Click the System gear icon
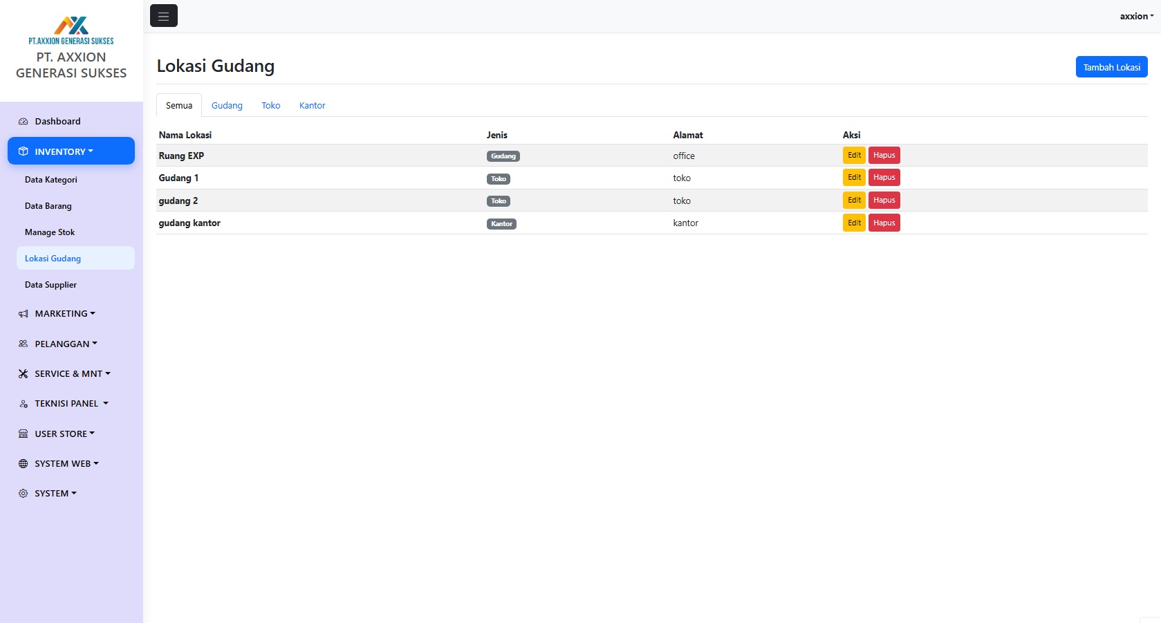Screen dimensions: 1161x623 [x=23, y=493]
